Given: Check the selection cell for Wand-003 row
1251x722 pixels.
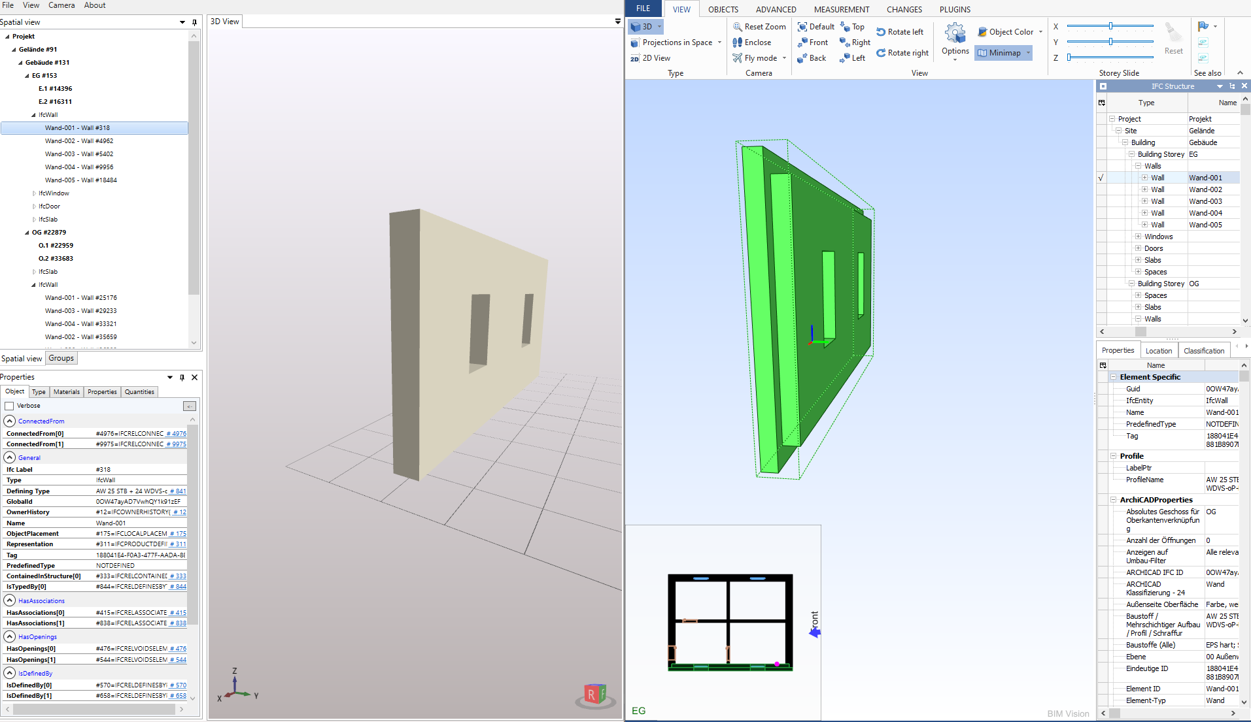Looking at the screenshot, I should pyautogui.click(x=1101, y=201).
